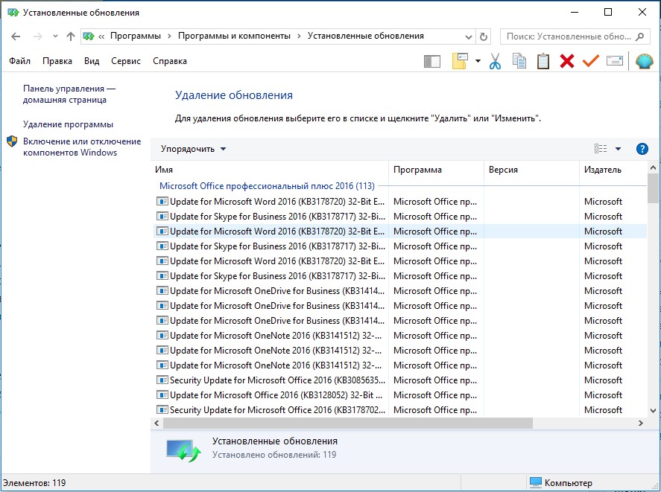
Task: Click 'Элементов: 119' in the status bar
Action: 34,483
